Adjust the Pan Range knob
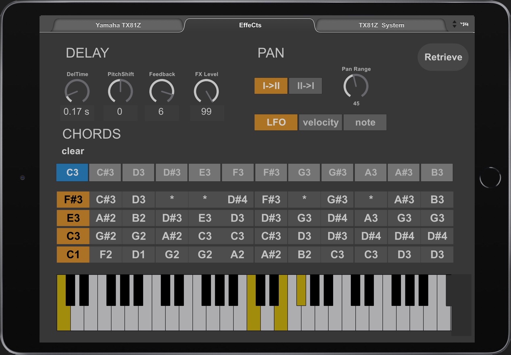Screen dimensions: 511x355 click(356, 86)
